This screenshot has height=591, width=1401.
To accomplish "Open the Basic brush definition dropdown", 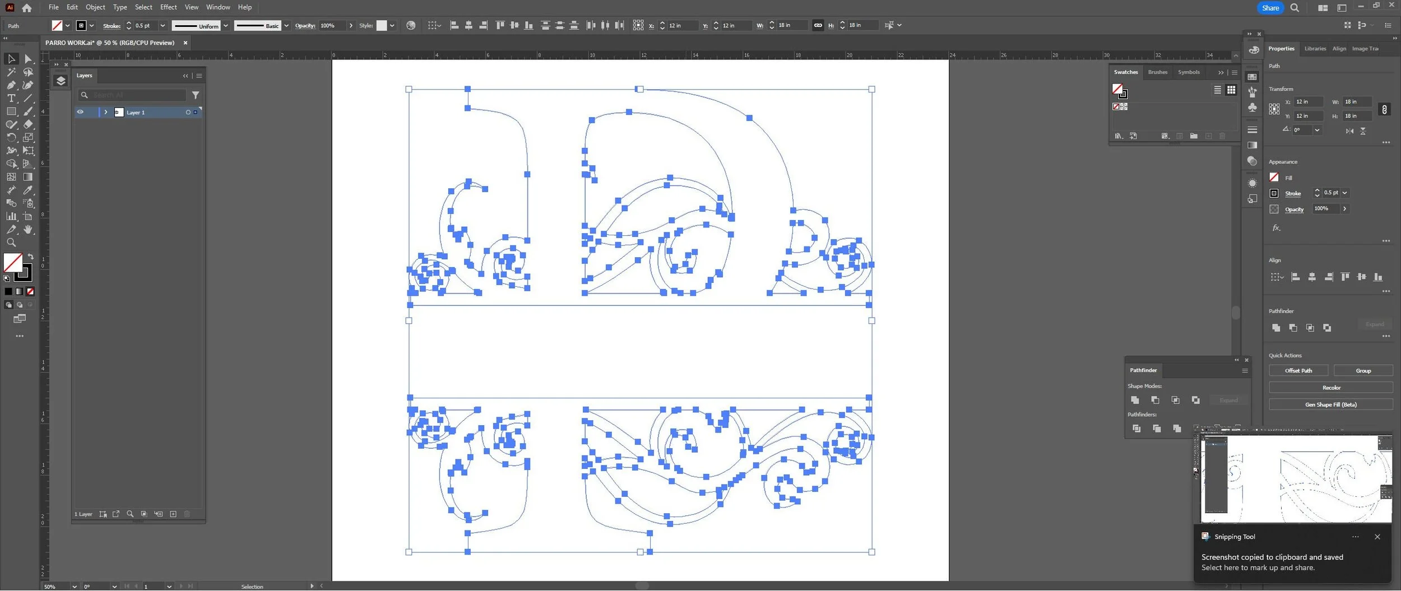I will (x=286, y=25).
